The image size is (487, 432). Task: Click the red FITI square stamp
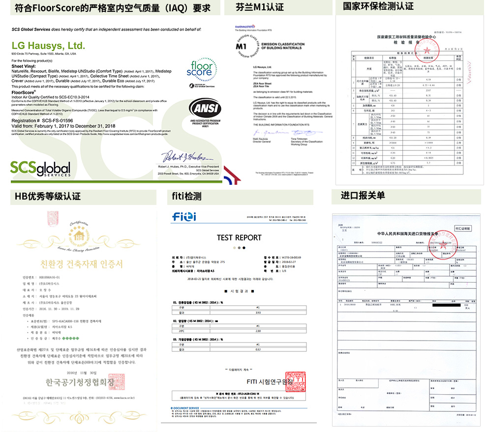tap(295, 382)
